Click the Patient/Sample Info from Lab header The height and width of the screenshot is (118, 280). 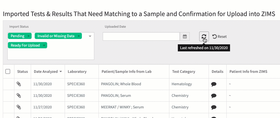[126, 72]
